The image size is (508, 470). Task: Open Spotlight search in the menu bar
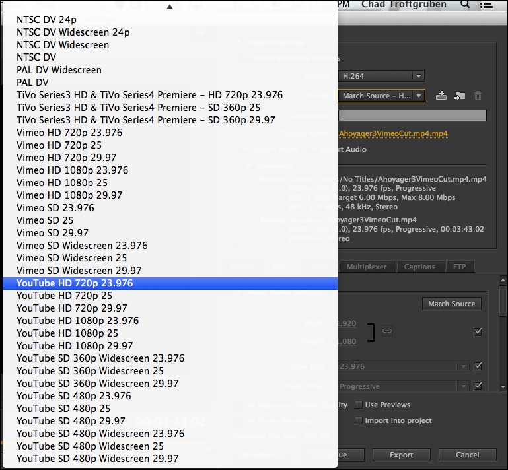465,4
